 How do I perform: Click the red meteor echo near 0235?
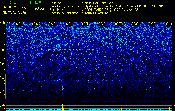86,88
